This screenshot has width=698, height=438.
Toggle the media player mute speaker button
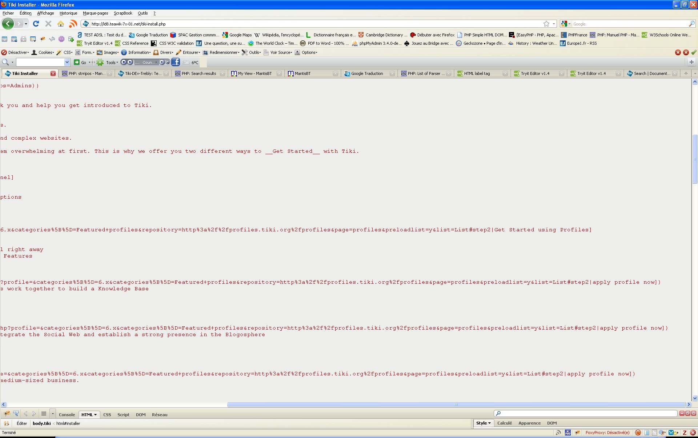[162, 62]
